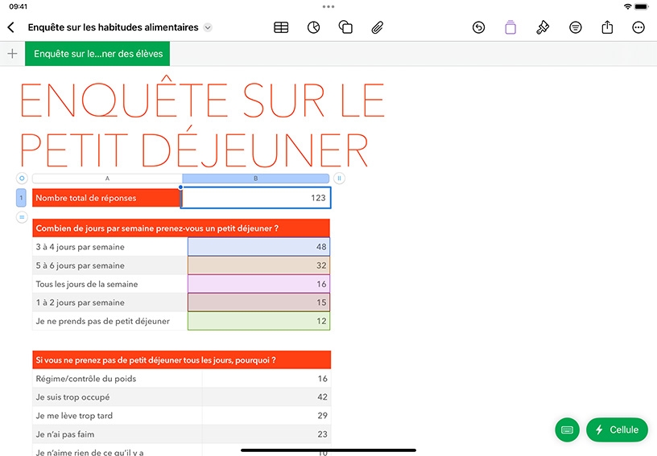The height and width of the screenshot is (456, 657).
Task: Open the Format paintbrush panel
Action: pos(543,27)
